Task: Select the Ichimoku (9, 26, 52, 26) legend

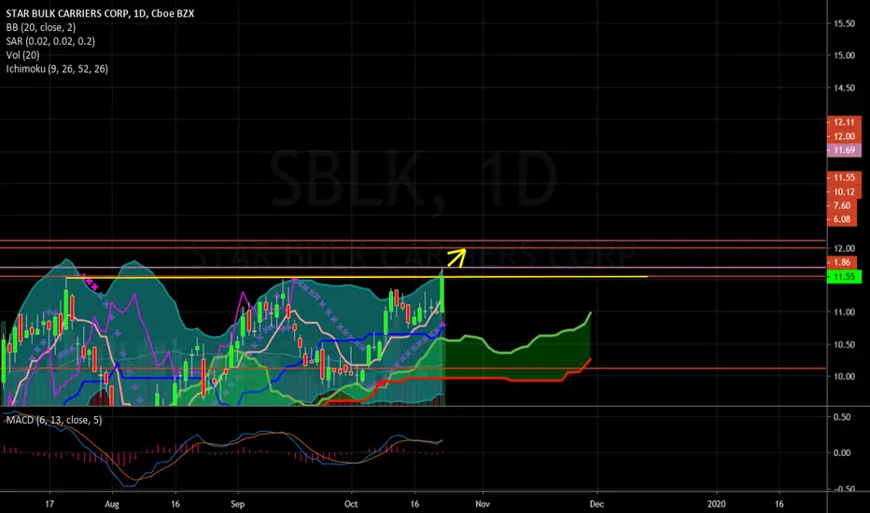Action: [57, 69]
